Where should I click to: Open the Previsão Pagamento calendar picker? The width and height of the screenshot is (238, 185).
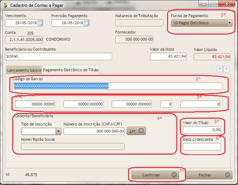coord(86,23)
